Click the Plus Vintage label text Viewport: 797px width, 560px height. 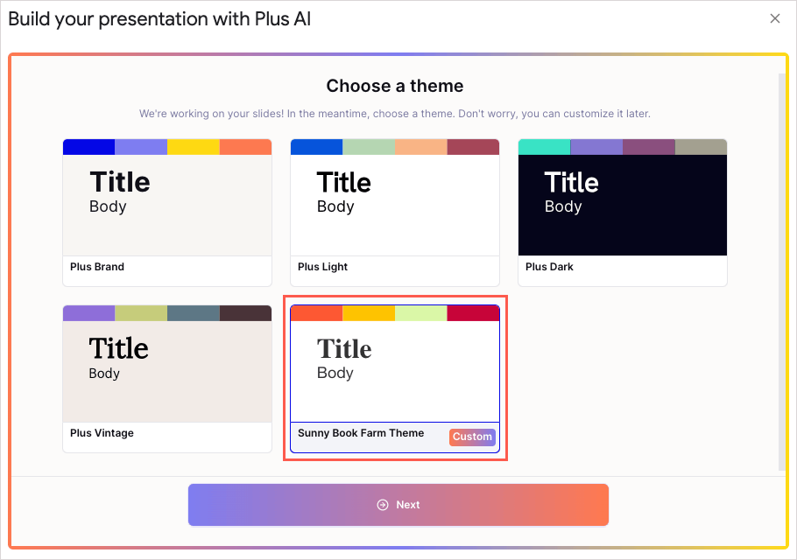[102, 433]
